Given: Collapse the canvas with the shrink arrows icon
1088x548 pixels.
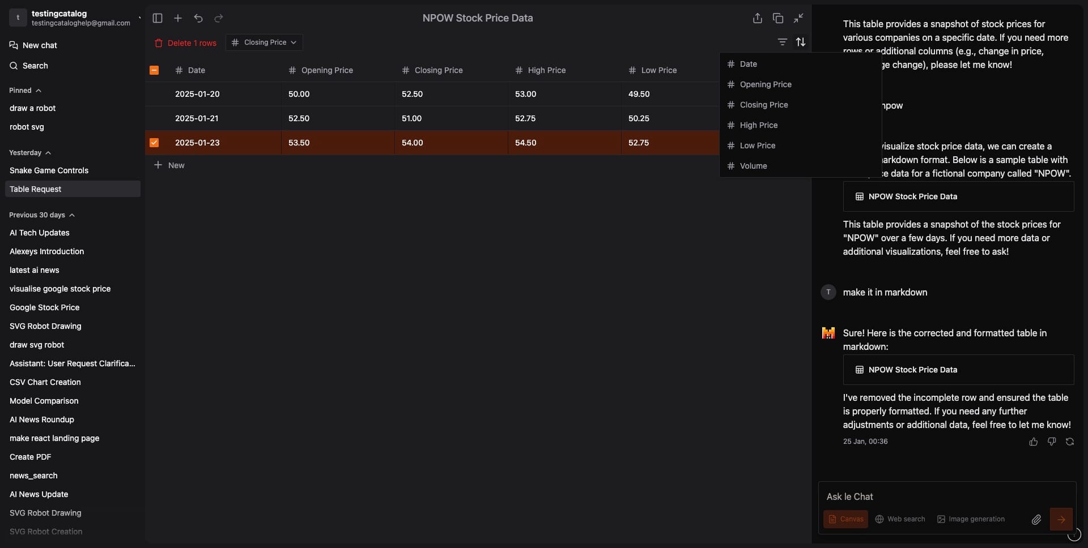Looking at the screenshot, I should tap(798, 18).
